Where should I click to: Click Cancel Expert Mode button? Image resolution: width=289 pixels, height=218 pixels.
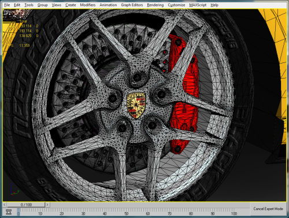[x=268, y=209]
